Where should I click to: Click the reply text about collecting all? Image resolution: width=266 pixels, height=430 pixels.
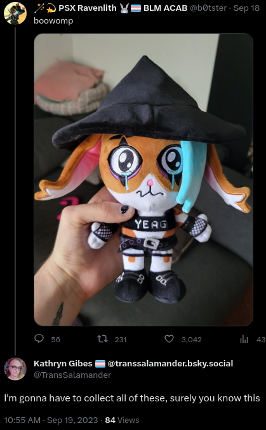(132, 398)
